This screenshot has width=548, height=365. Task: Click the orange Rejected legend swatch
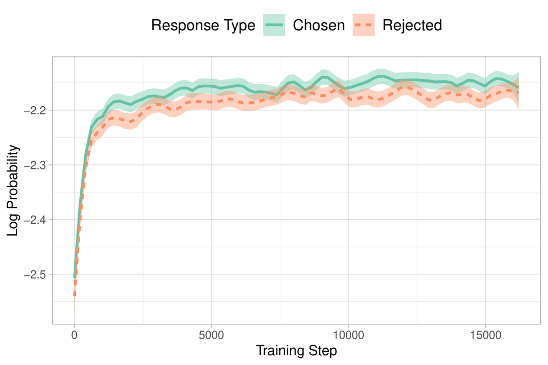(364, 25)
